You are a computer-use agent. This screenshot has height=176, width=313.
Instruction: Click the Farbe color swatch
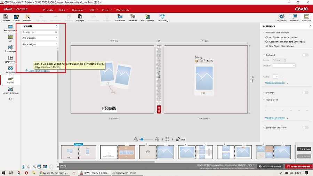[275, 76]
